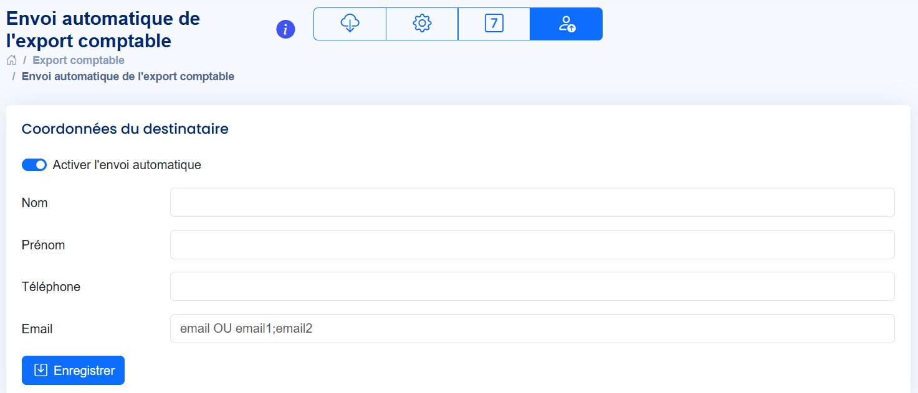Toggle the automatic sending switch off

coord(34,165)
